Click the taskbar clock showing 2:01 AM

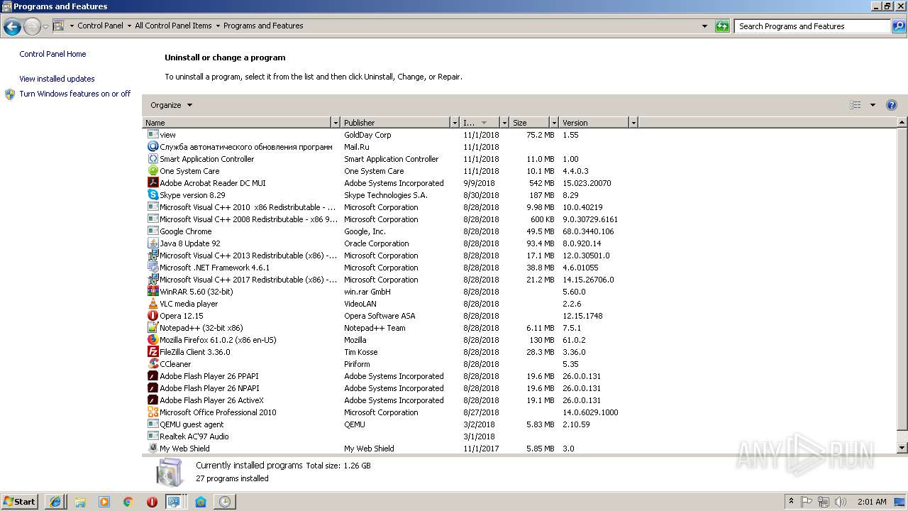pos(872,502)
